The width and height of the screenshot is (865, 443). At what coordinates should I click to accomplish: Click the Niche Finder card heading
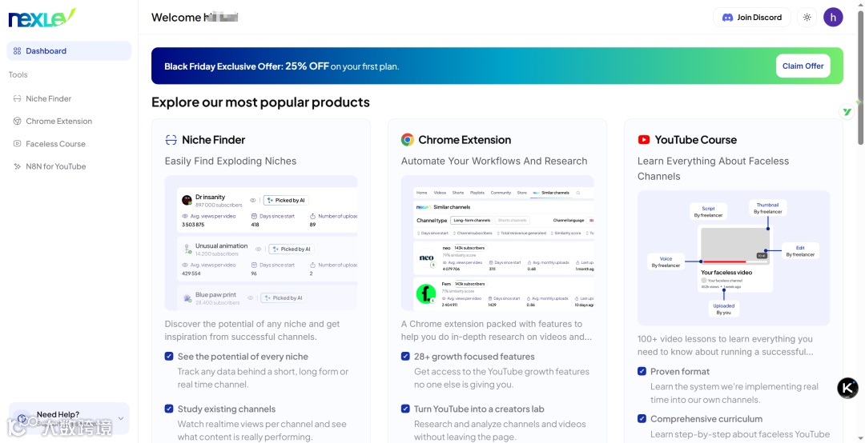click(213, 140)
